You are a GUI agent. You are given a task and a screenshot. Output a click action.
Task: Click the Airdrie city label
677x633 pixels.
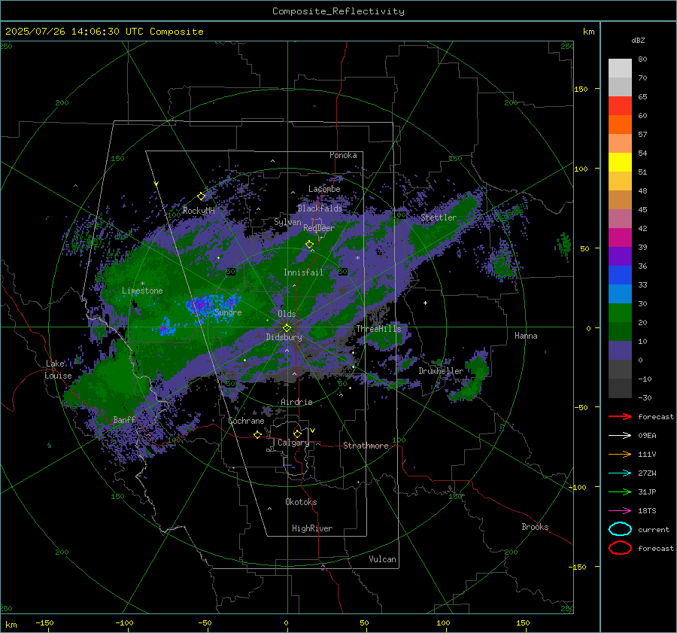(296, 402)
